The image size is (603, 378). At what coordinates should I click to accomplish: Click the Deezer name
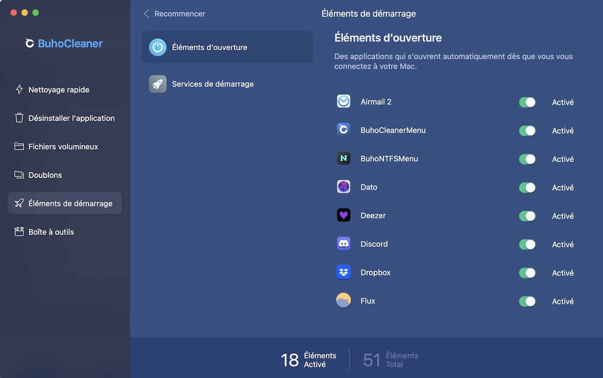(x=373, y=215)
